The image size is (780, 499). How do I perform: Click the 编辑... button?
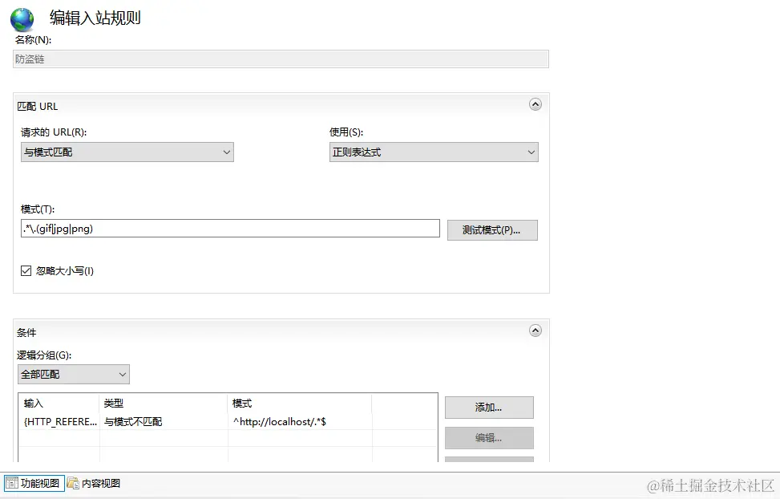489,438
